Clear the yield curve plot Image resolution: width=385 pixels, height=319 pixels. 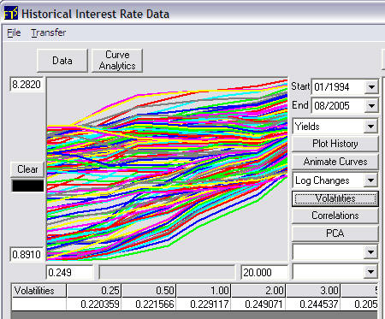pos(27,169)
